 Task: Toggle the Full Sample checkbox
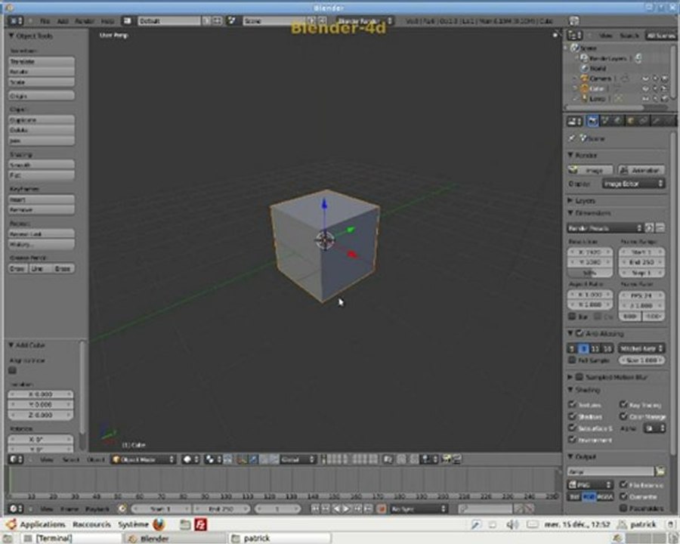[572, 360]
